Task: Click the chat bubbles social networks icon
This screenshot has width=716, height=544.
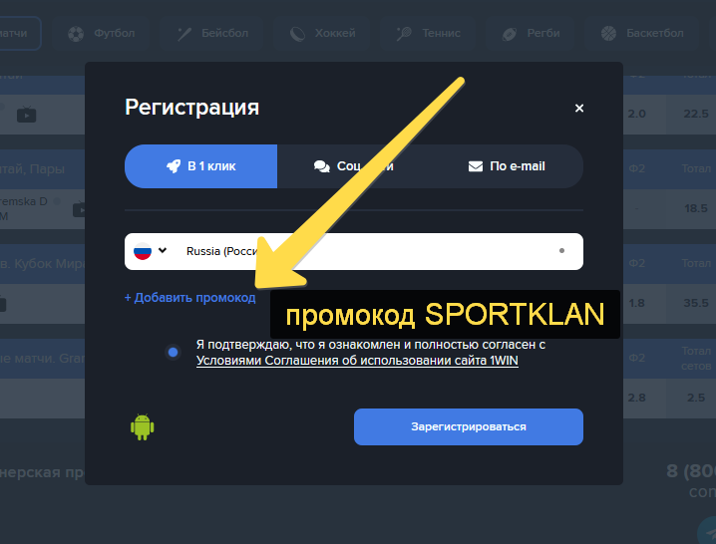Action: click(322, 166)
